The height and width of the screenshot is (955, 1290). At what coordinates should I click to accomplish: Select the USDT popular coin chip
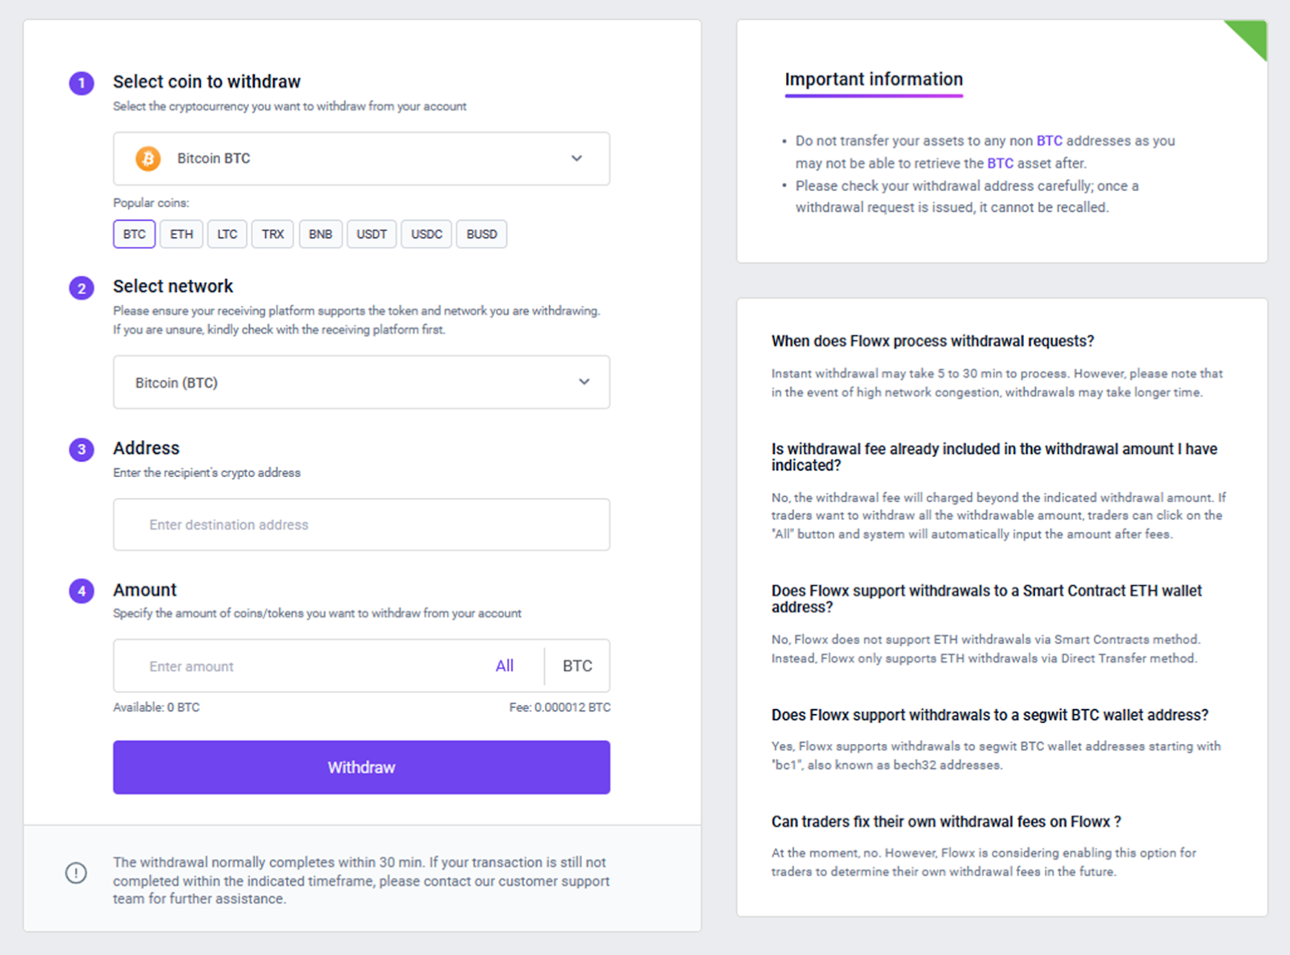coord(372,235)
